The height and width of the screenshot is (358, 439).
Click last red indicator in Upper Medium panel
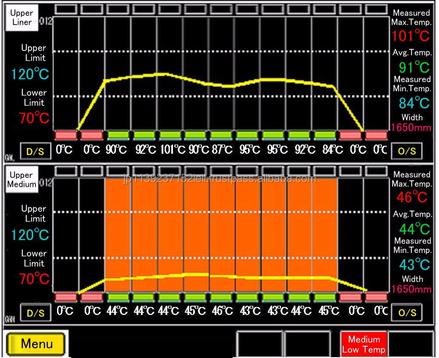[376, 297]
